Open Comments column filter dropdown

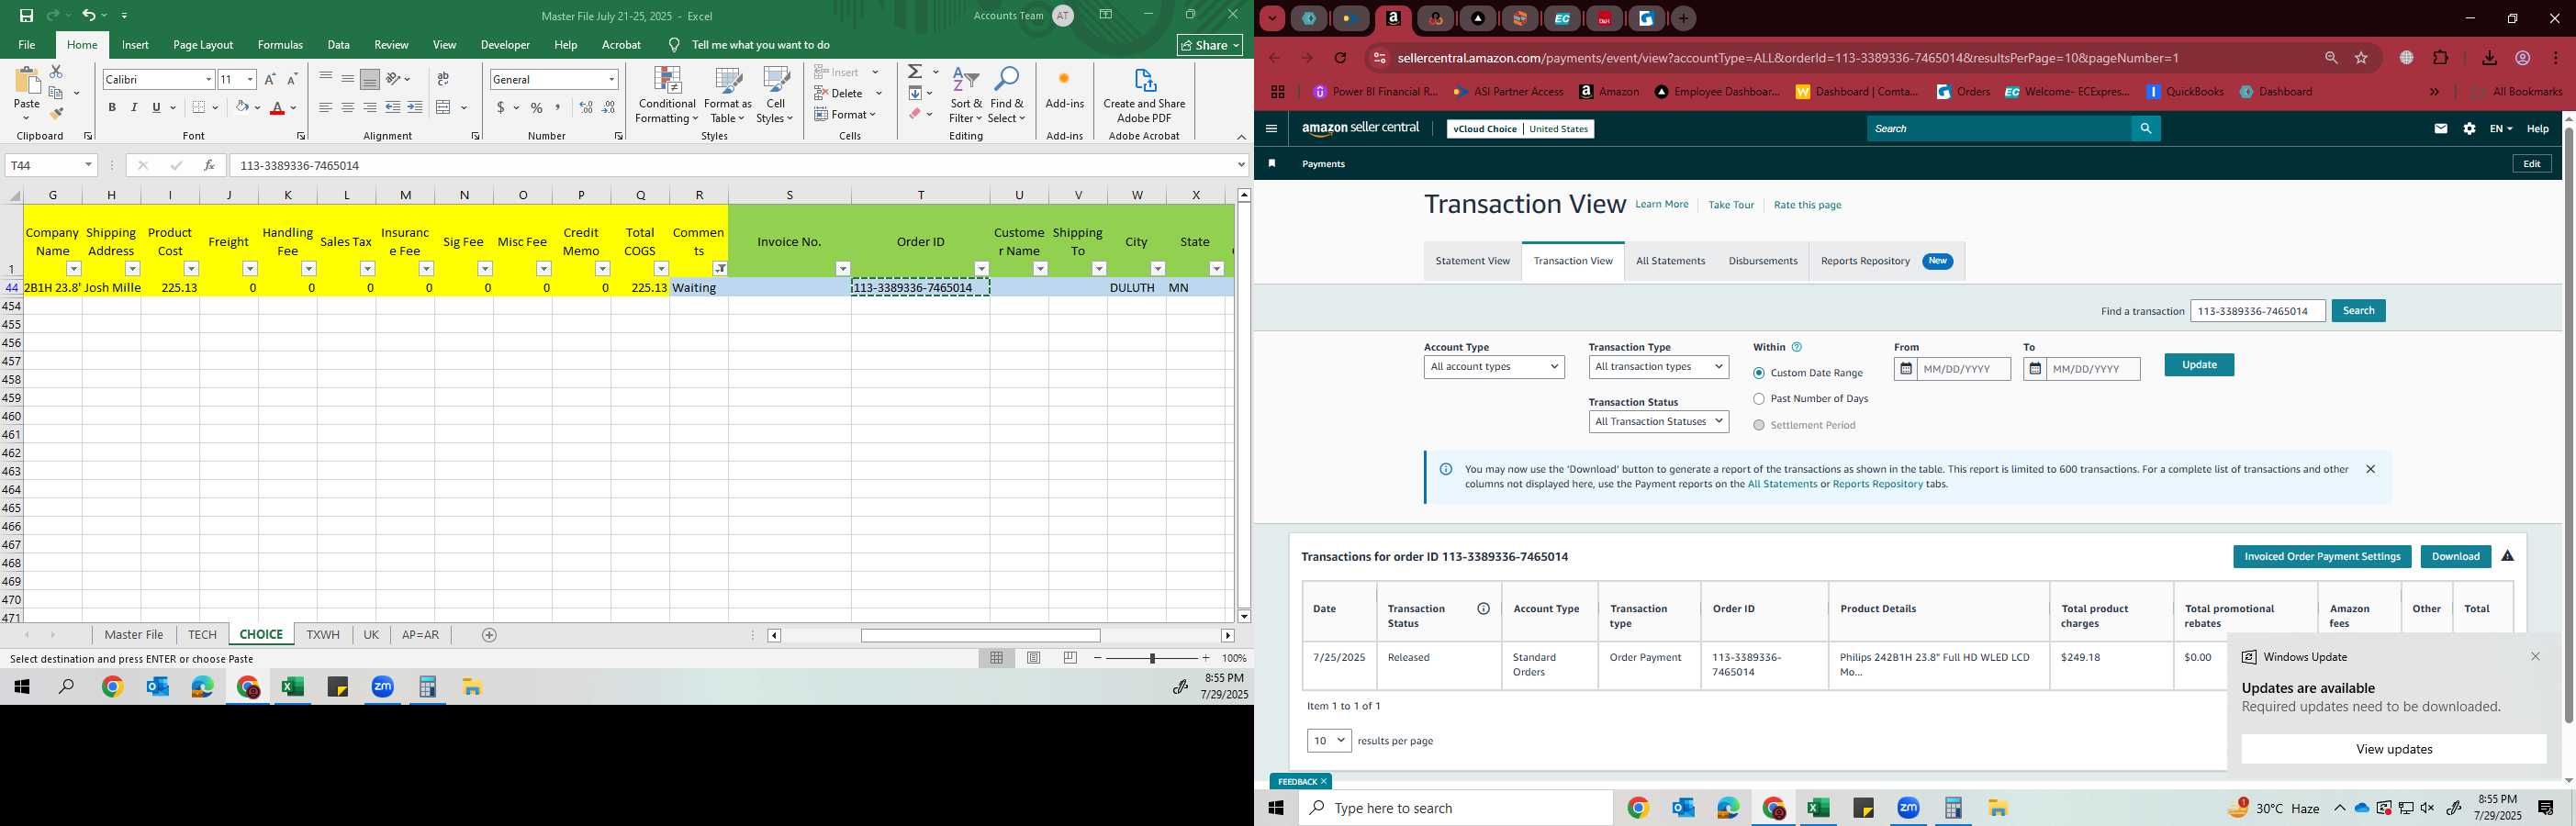click(720, 269)
